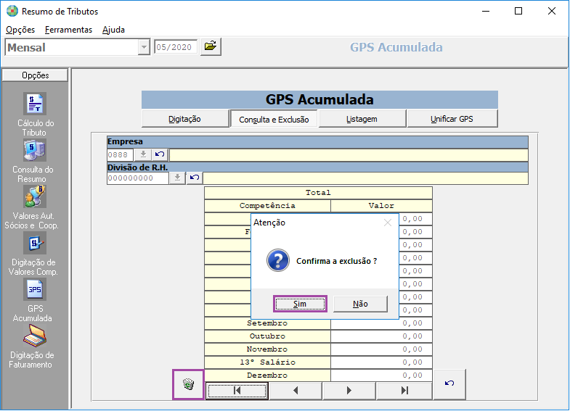
Task: Cancel deletion with Não button
Action: [360, 304]
